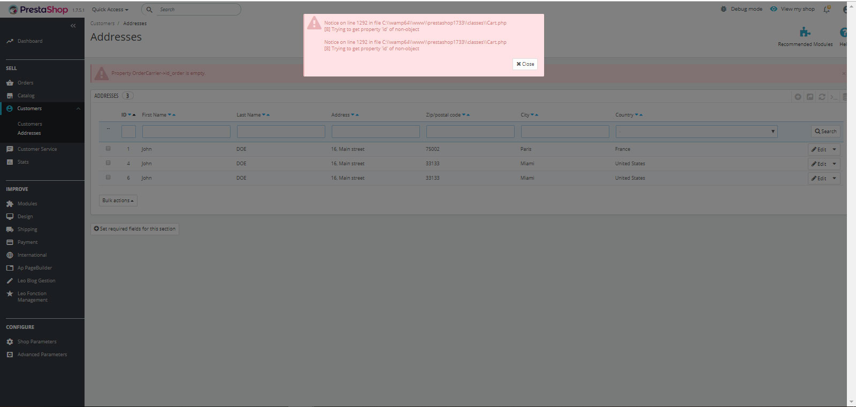Open the Orders menu
The width and height of the screenshot is (856, 407).
[x=25, y=83]
